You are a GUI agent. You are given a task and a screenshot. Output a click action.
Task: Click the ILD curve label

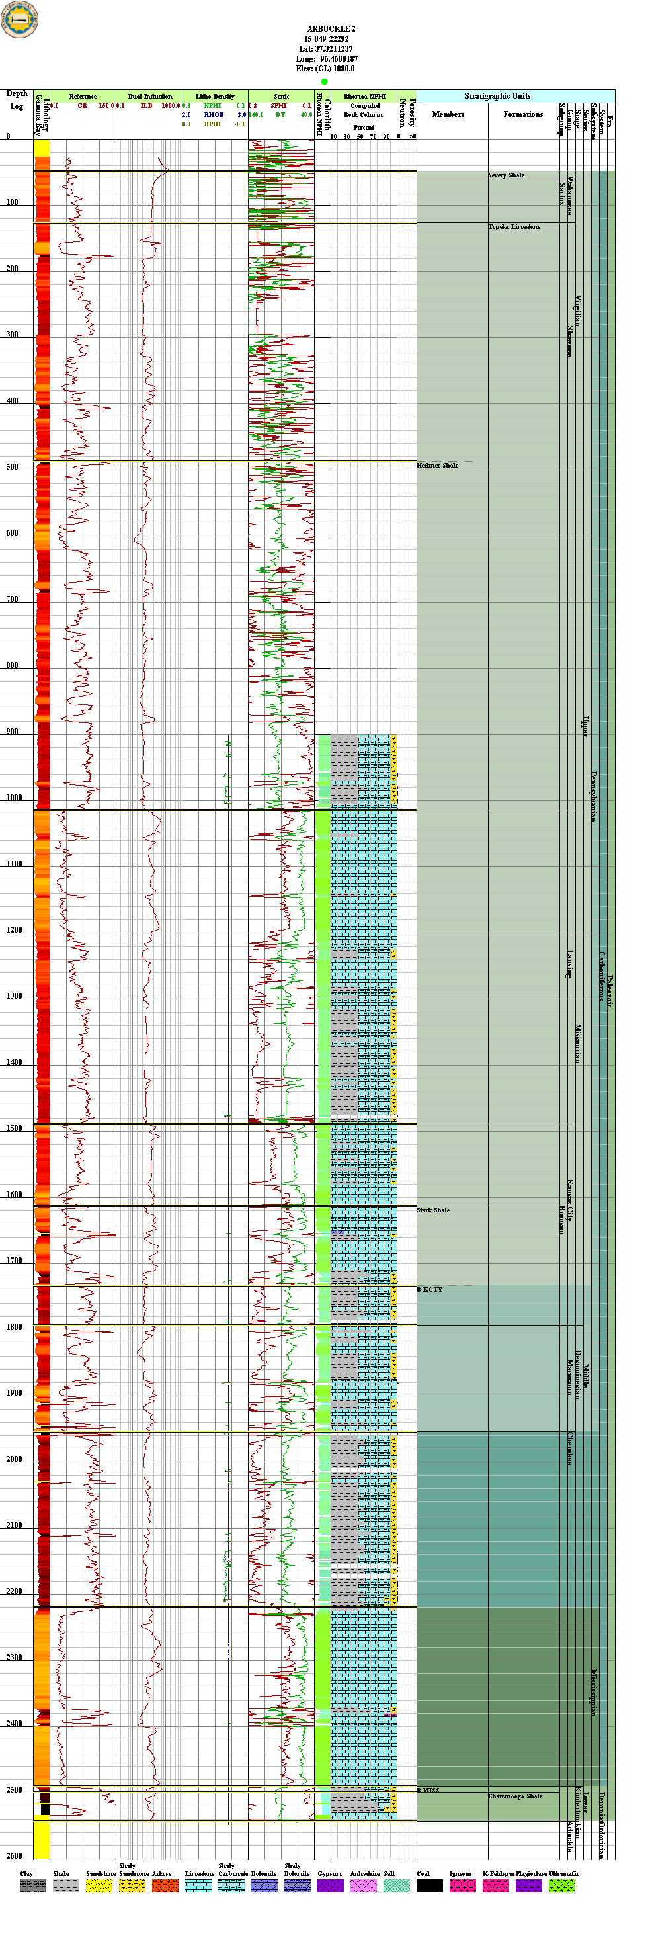click(x=146, y=106)
